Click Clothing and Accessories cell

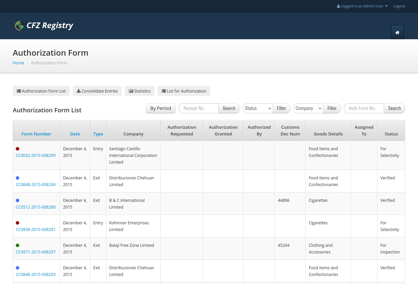[328, 248]
